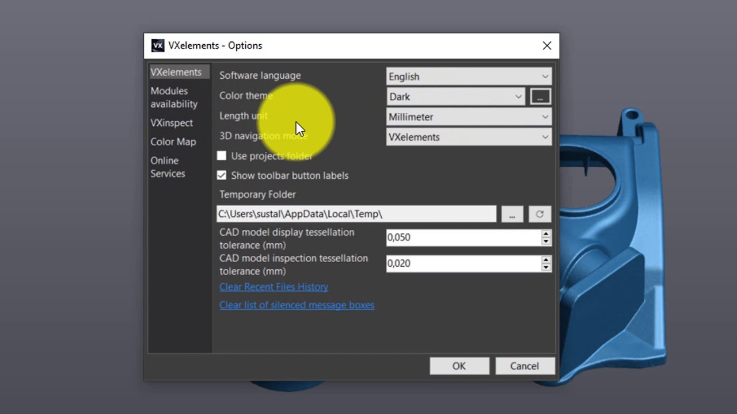Click the VX logo in the dialog title bar
737x414 pixels.
click(158, 45)
